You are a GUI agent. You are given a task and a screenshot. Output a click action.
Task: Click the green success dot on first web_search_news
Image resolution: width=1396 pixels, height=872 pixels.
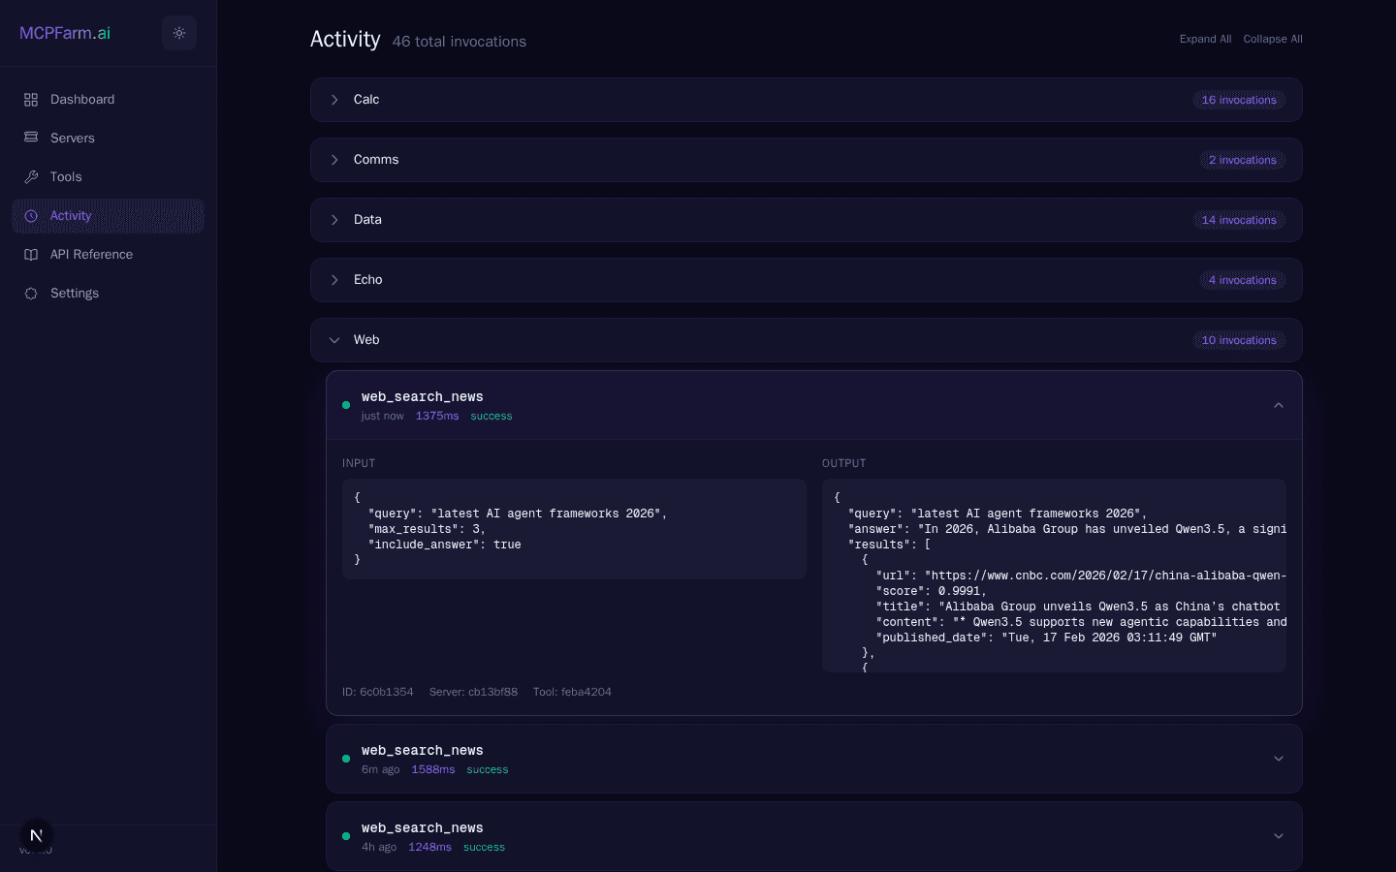click(x=346, y=405)
